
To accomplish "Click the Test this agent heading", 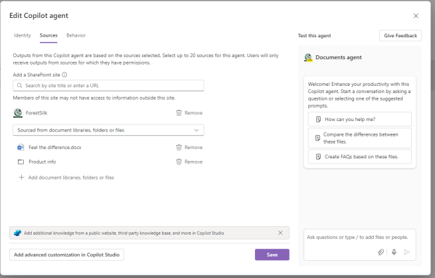I will point(314,35).
